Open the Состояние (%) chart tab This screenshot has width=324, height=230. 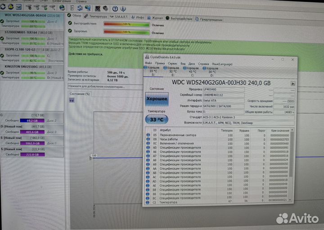[x=80, y=94]
